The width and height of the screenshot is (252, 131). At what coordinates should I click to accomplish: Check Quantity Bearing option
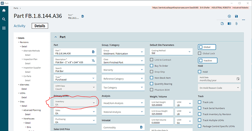pyautogui.click(x=152, y=84)
